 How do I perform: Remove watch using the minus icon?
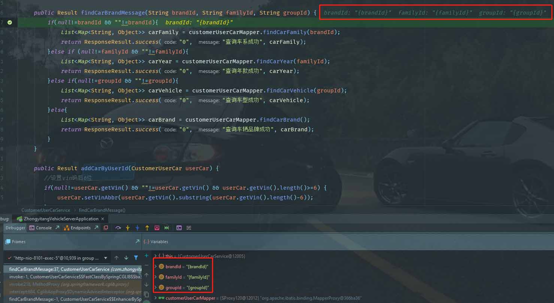[146, 265]
